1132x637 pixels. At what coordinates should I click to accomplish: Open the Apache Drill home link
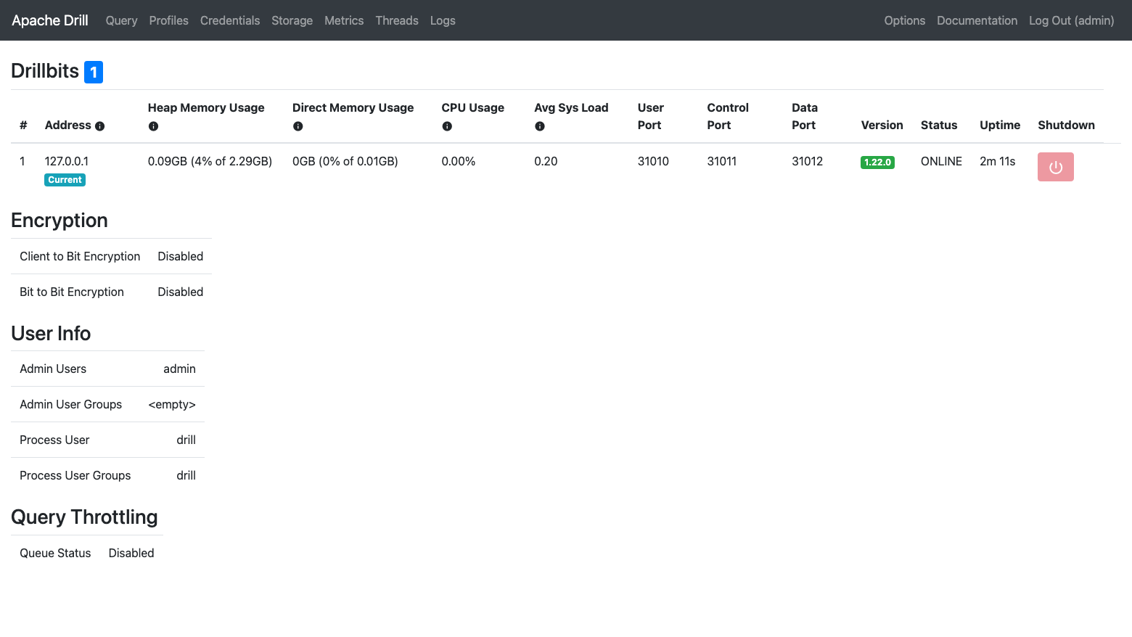click(x=50, y=20)
